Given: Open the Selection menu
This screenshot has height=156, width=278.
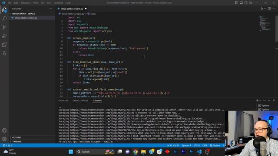Looking at the screenshot, I should [x=26, y=3].
